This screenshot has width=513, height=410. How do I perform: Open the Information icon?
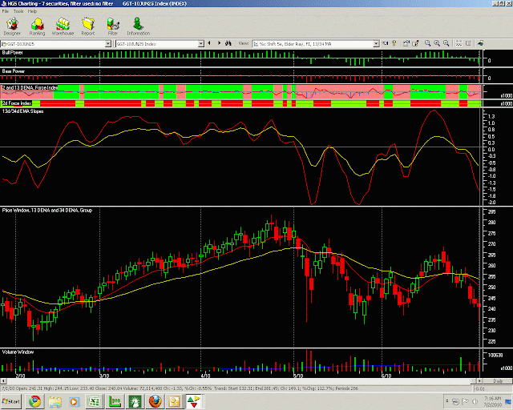pyautogui.click(x=139, y=26)
